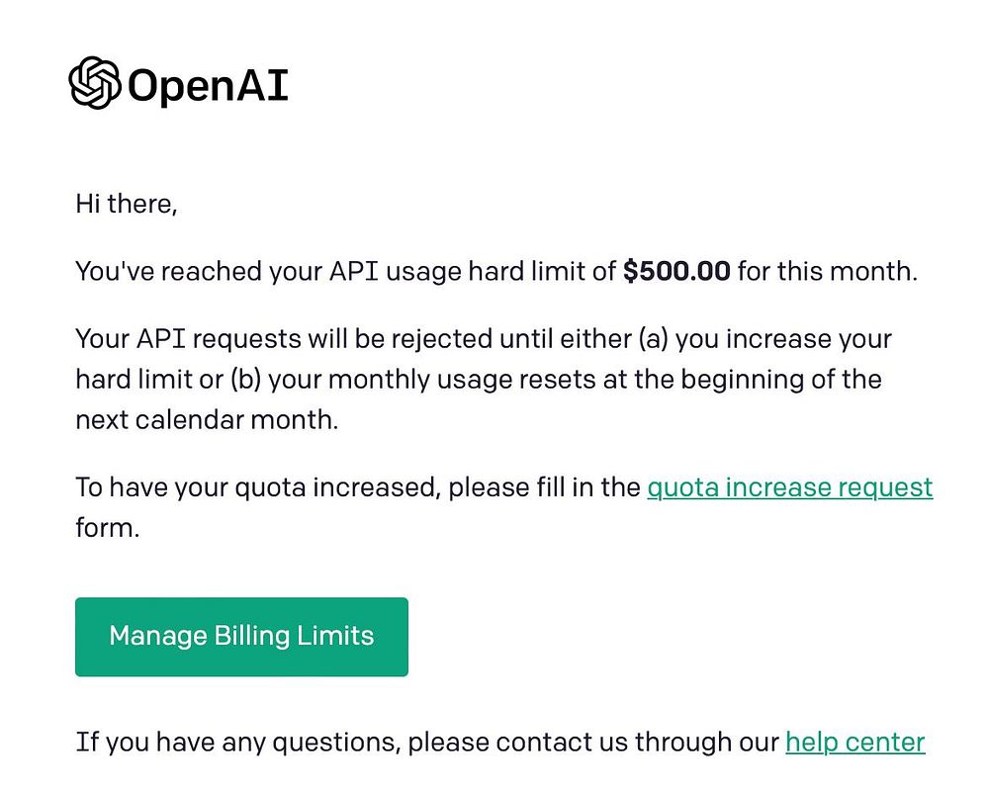Click the "Hi there," greeting
This screenshot has width=989, height=790.
127,205
